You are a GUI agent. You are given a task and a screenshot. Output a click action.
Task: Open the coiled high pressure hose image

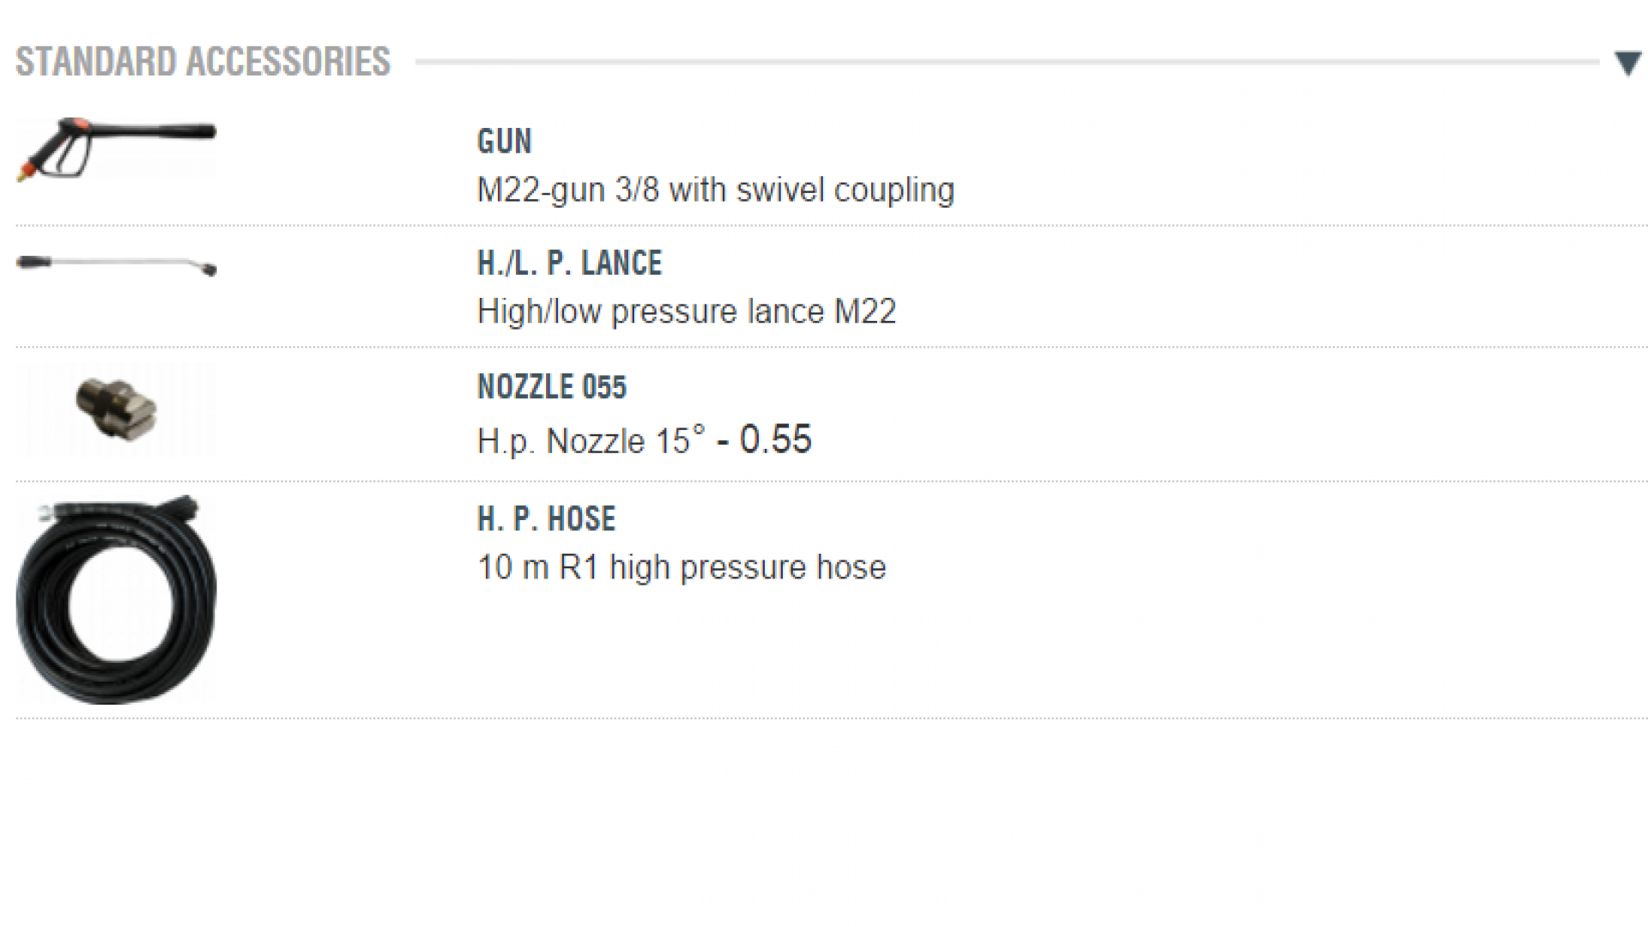pos(116,601)
